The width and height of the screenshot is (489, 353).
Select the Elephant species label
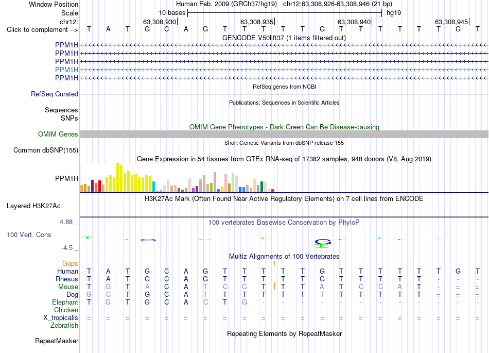click(65, 302)
